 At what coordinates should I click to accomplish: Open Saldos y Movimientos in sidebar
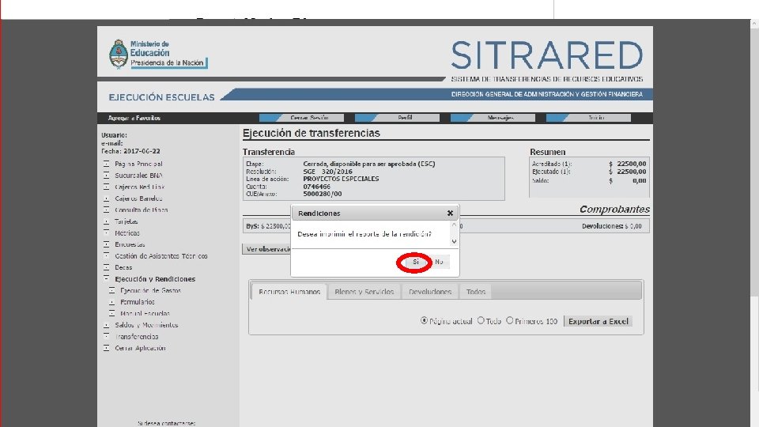tap(146, 325)
